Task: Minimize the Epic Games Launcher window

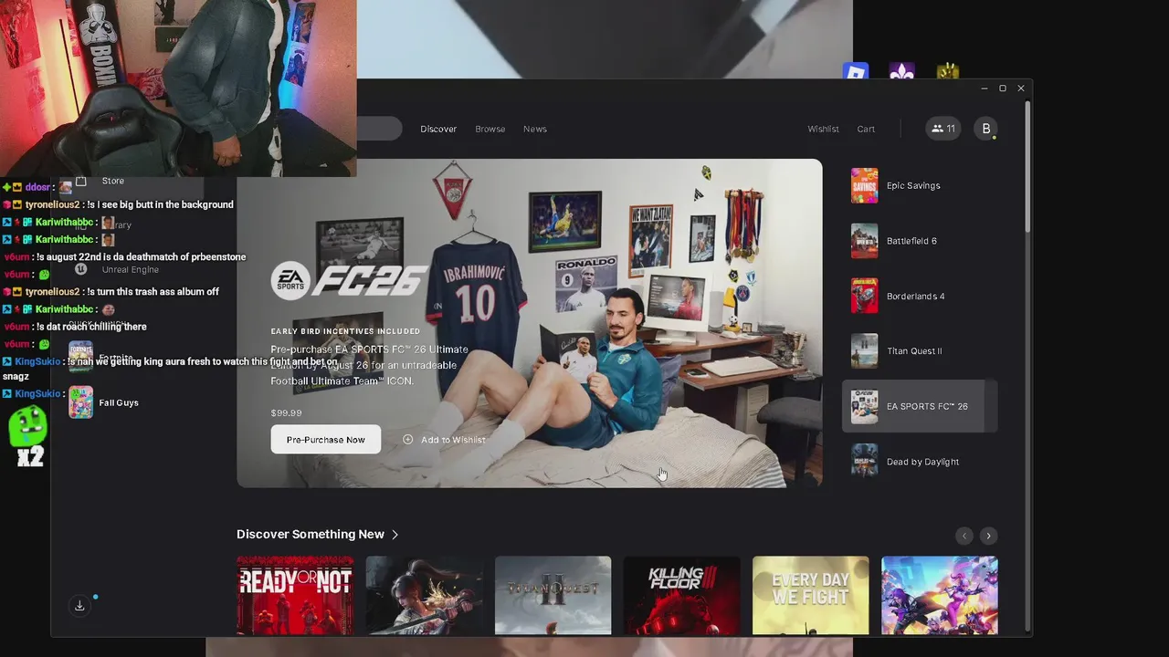Action: (x=985, y=89)
